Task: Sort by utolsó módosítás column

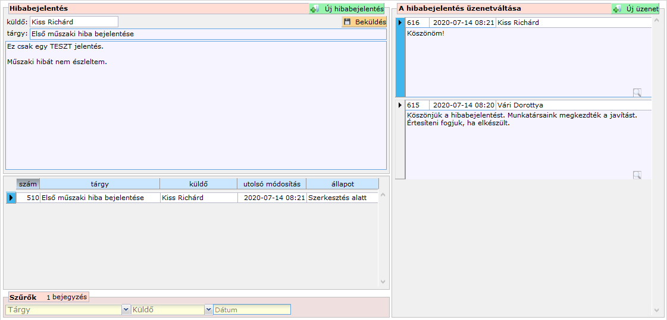Action: (x=271, y=184)
